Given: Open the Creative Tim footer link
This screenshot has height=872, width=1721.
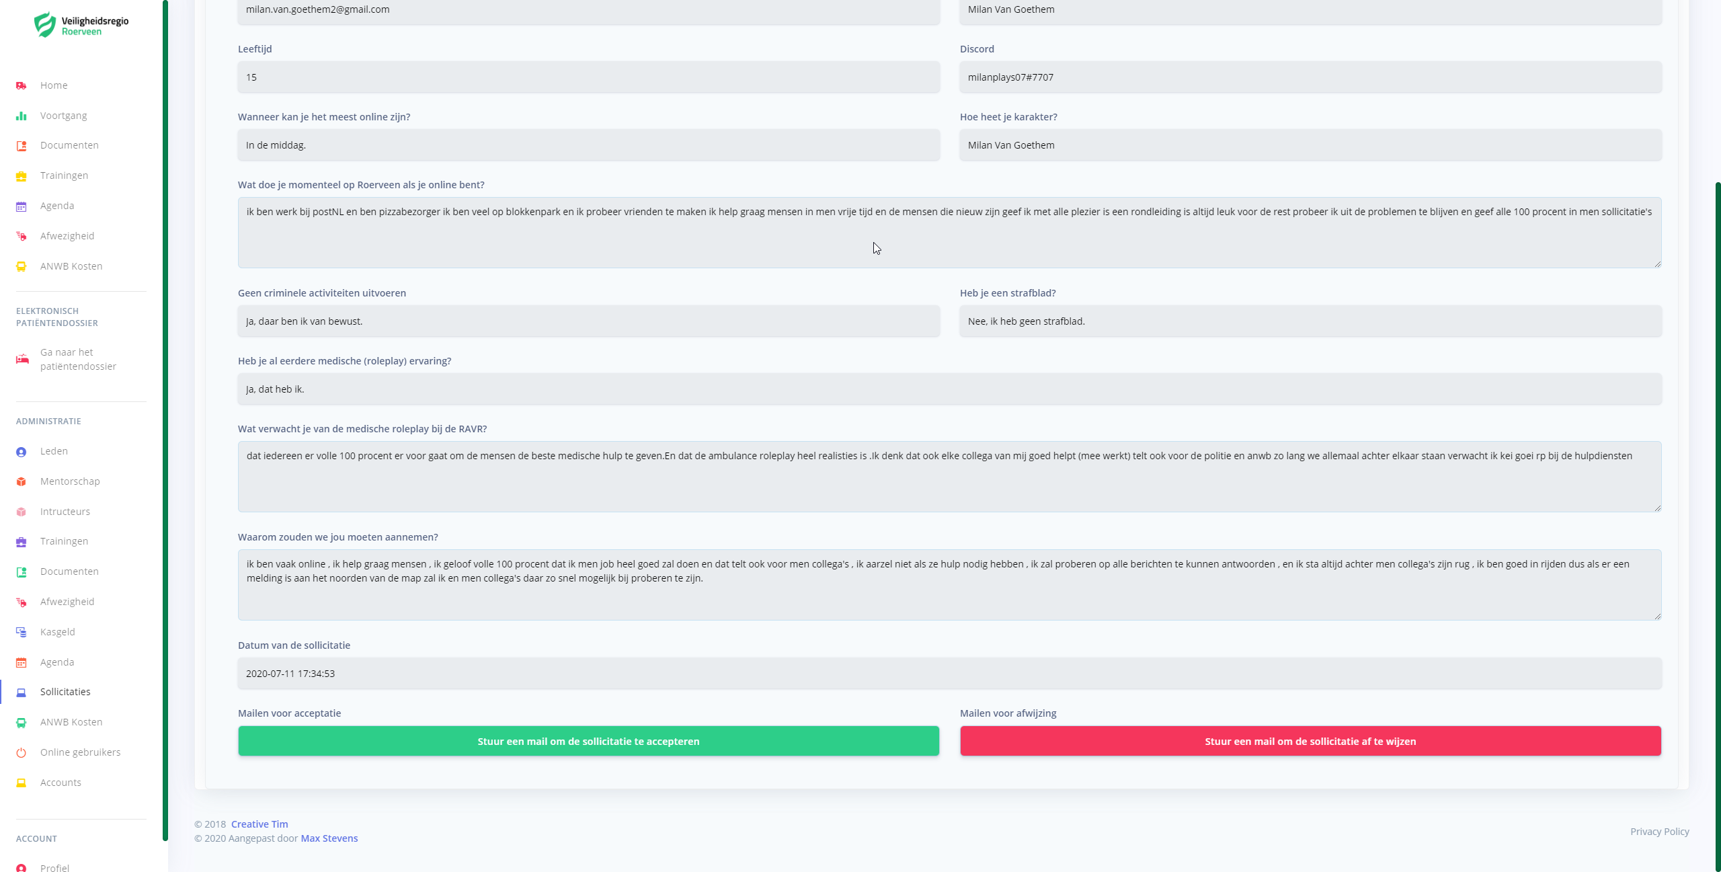Looking at the screenshot, I should click(259, 824).
